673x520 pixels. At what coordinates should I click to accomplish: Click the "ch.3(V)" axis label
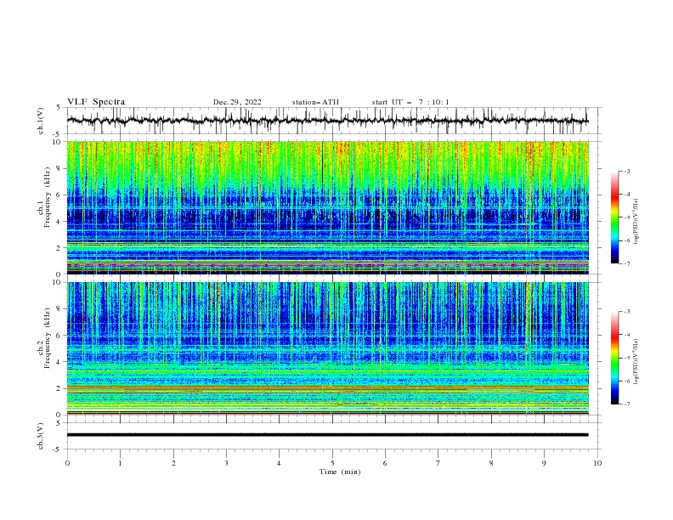[x=41, y=436]
